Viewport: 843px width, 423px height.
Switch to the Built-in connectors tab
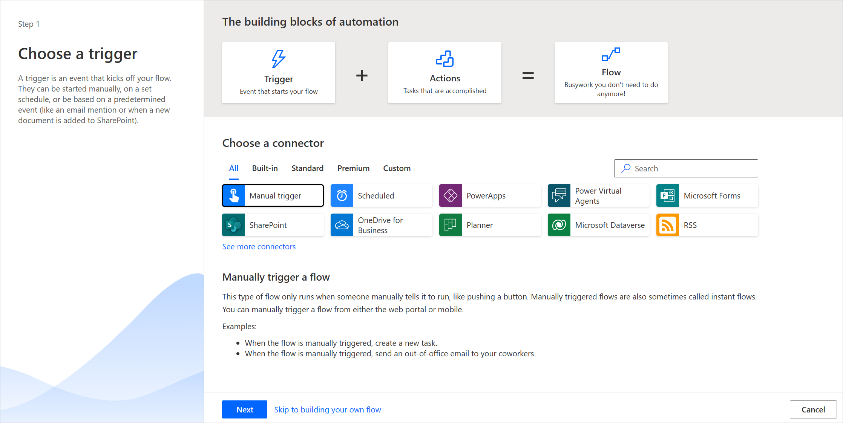(x=265, y=168)
